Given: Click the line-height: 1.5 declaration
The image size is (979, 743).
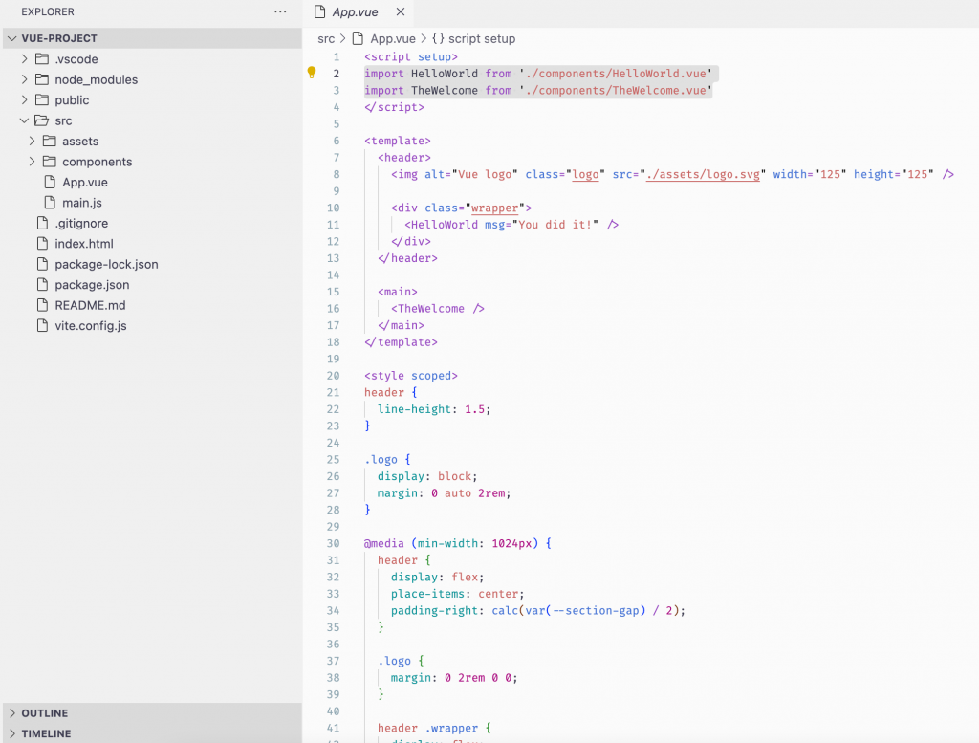Looking at the screenshot, I should tap(434, 409).
